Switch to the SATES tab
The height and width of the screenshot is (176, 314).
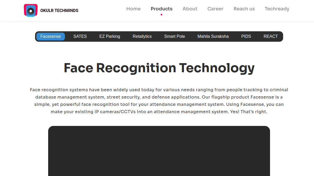coord(80,37)
